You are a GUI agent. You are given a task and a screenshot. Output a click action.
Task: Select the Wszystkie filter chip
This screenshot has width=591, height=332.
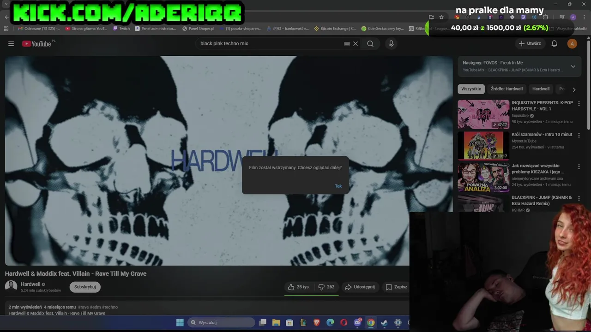471,89
